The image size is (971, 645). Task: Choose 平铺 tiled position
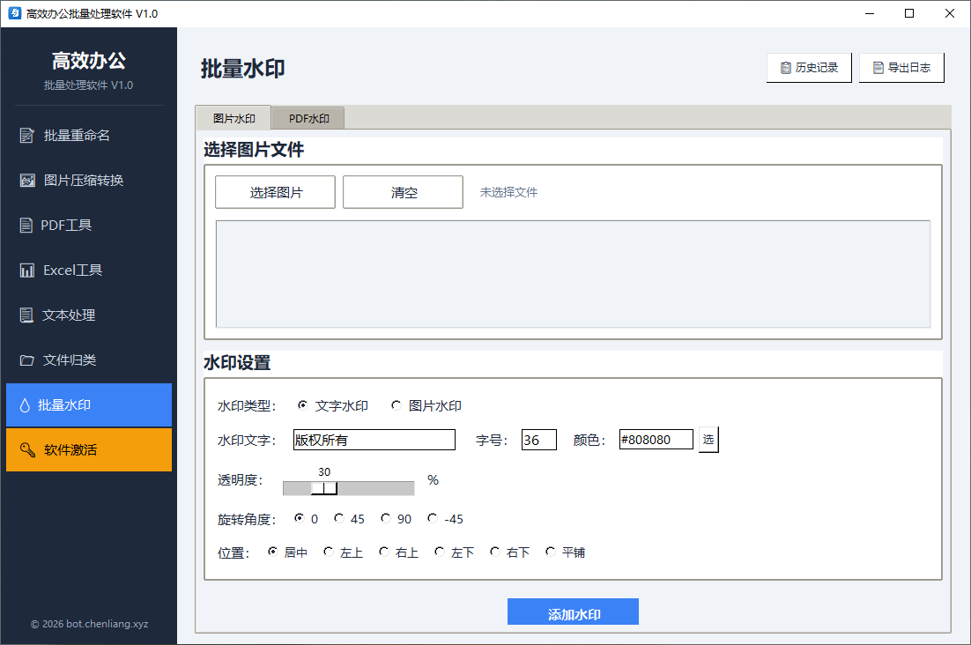coord(551,552)
